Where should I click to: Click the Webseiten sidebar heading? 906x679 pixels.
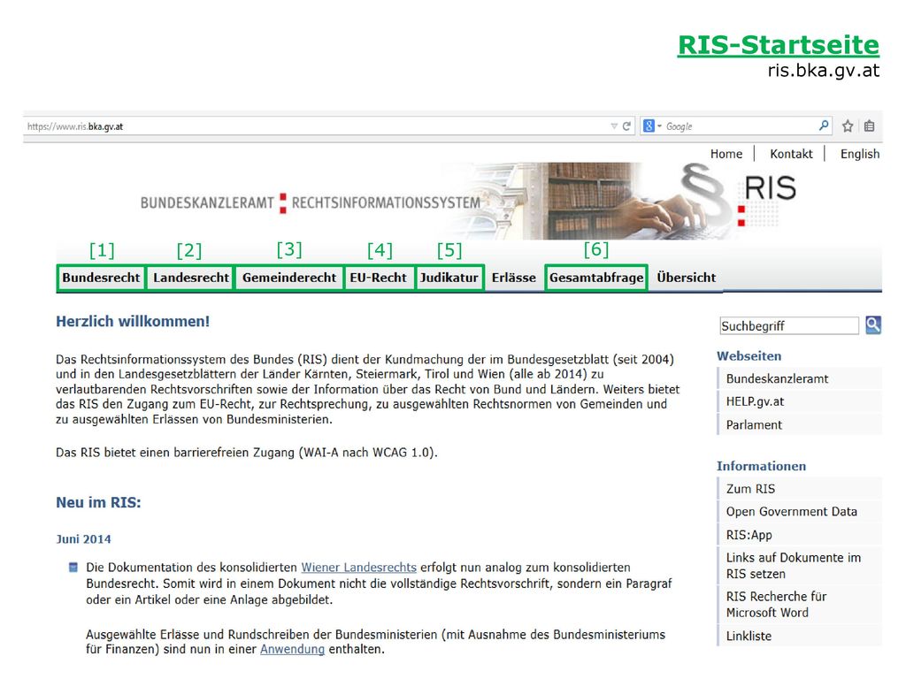click(749, 356)
